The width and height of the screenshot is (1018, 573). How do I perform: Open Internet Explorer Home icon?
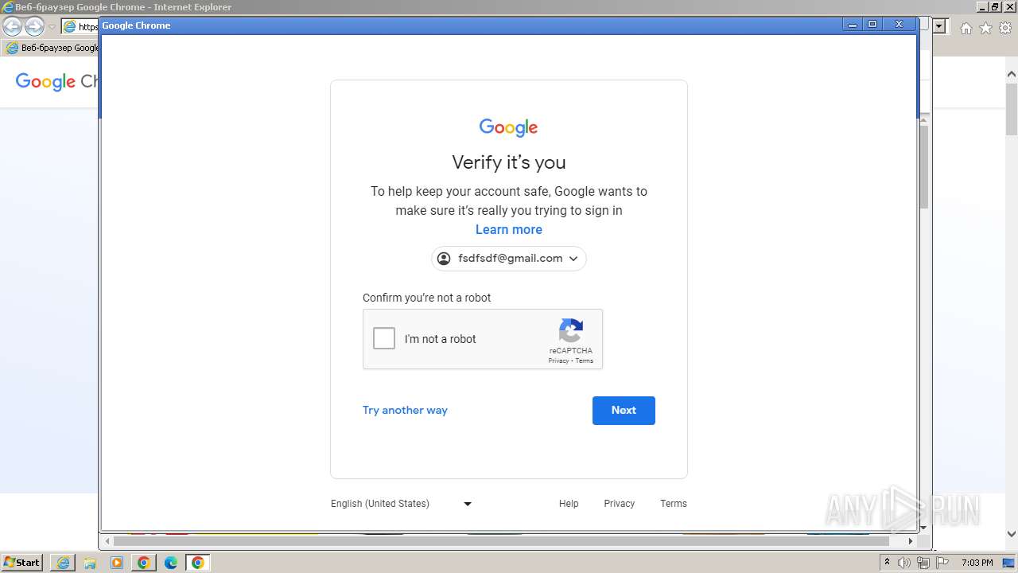[966, 28]
